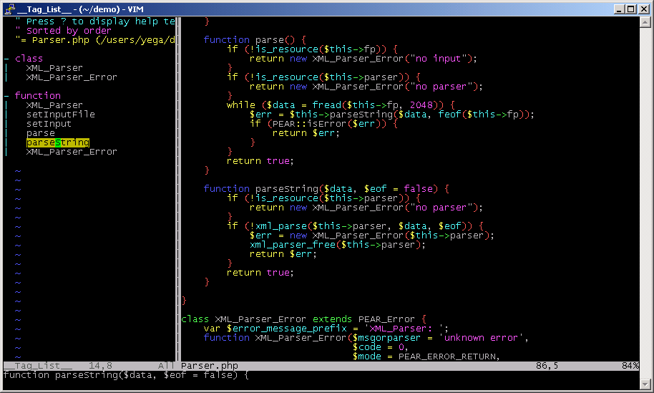This screenshot has height=393, width=654.
Task: Collapse the function fold in tag list
Action: click(x=6, y=96)
